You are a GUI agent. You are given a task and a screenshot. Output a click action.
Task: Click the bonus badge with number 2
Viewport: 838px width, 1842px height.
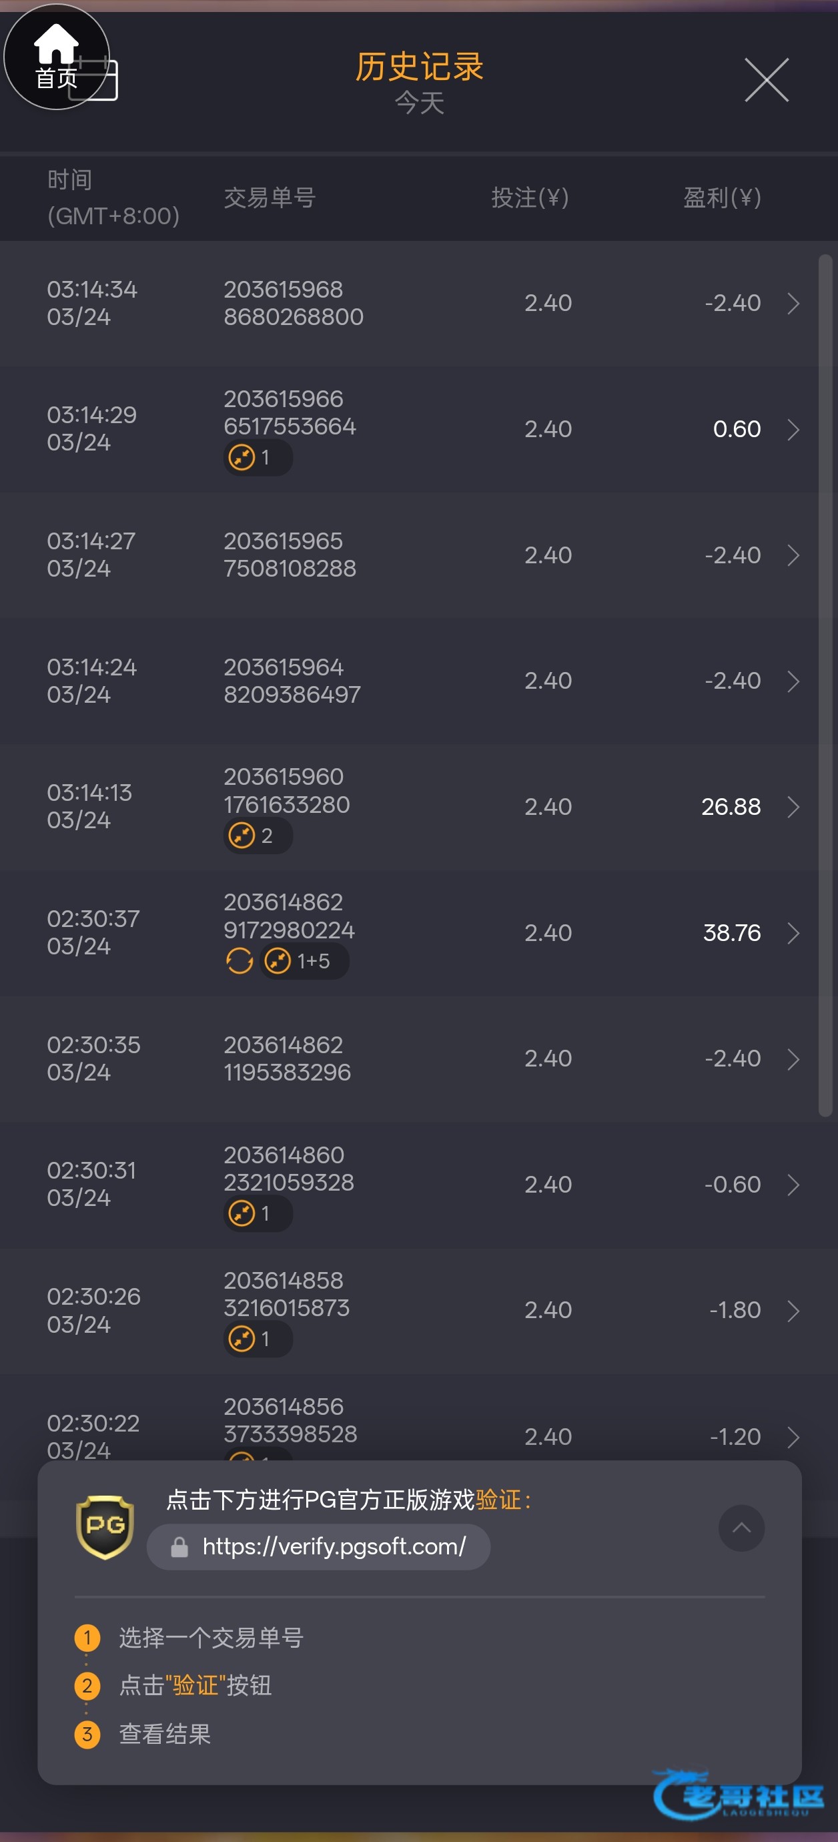(x=258, y=835)
